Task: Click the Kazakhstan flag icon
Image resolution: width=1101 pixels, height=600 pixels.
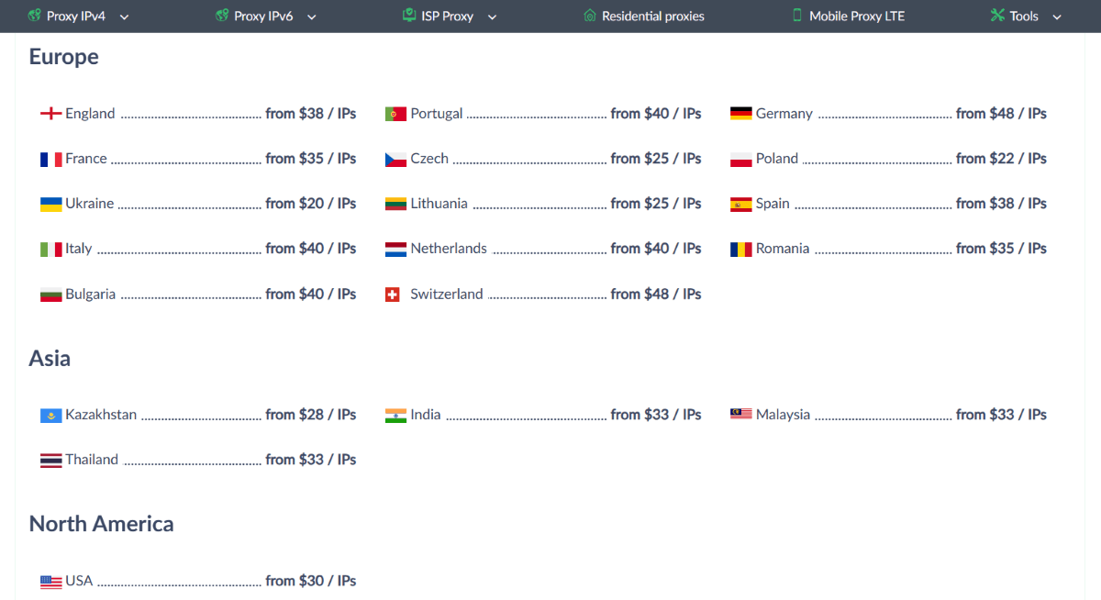Action: coord(50,416)
